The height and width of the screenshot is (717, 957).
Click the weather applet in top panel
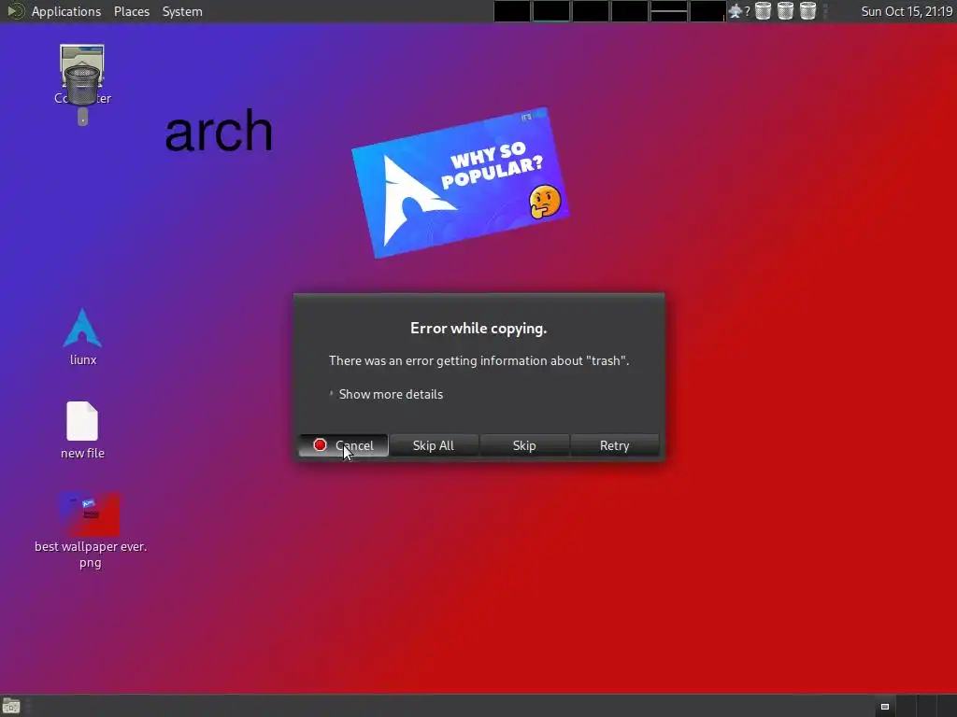click(x=738, y=11)
